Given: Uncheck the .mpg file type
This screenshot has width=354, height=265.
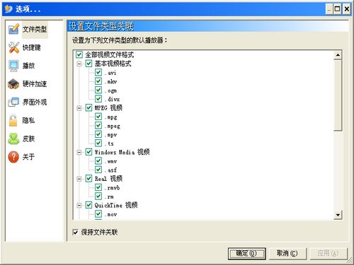Looking at the screenshot, I should point(98,117).
